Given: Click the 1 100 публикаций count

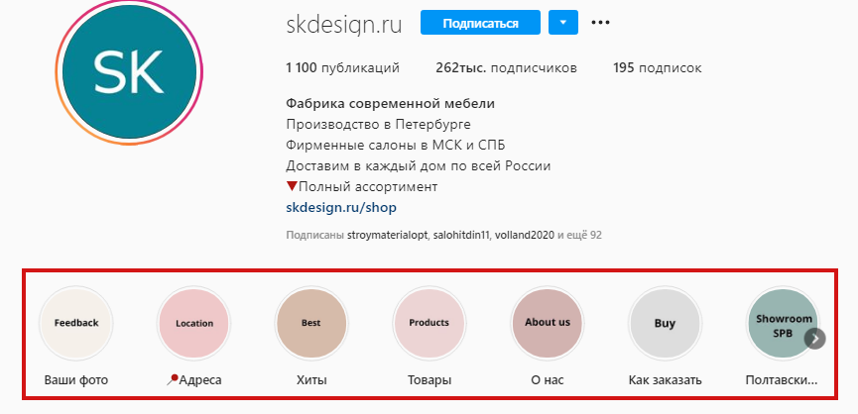Looking at the screenshot, I should [341, 68].
